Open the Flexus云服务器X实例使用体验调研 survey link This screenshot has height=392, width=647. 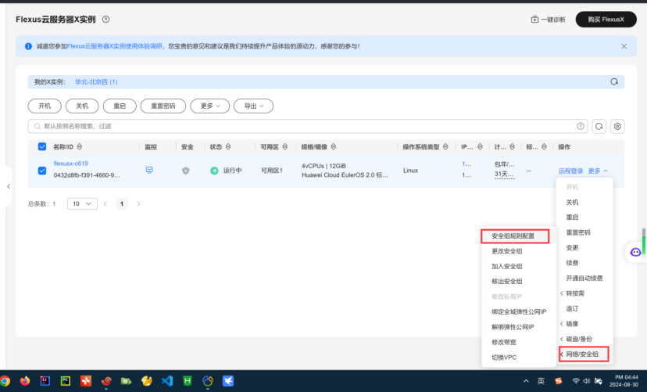(115, 46)
